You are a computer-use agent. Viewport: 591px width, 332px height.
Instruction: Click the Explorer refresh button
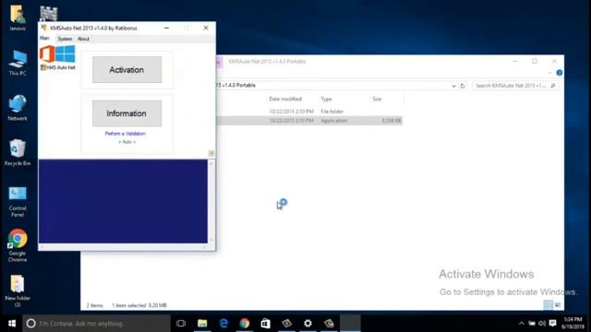463,86
